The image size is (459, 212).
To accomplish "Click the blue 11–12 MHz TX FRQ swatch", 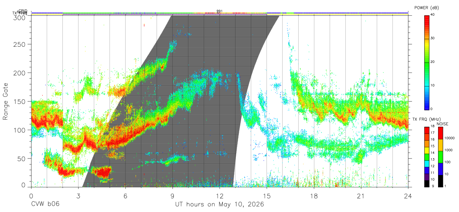I will pyautogui.click(x=426, y=170).
